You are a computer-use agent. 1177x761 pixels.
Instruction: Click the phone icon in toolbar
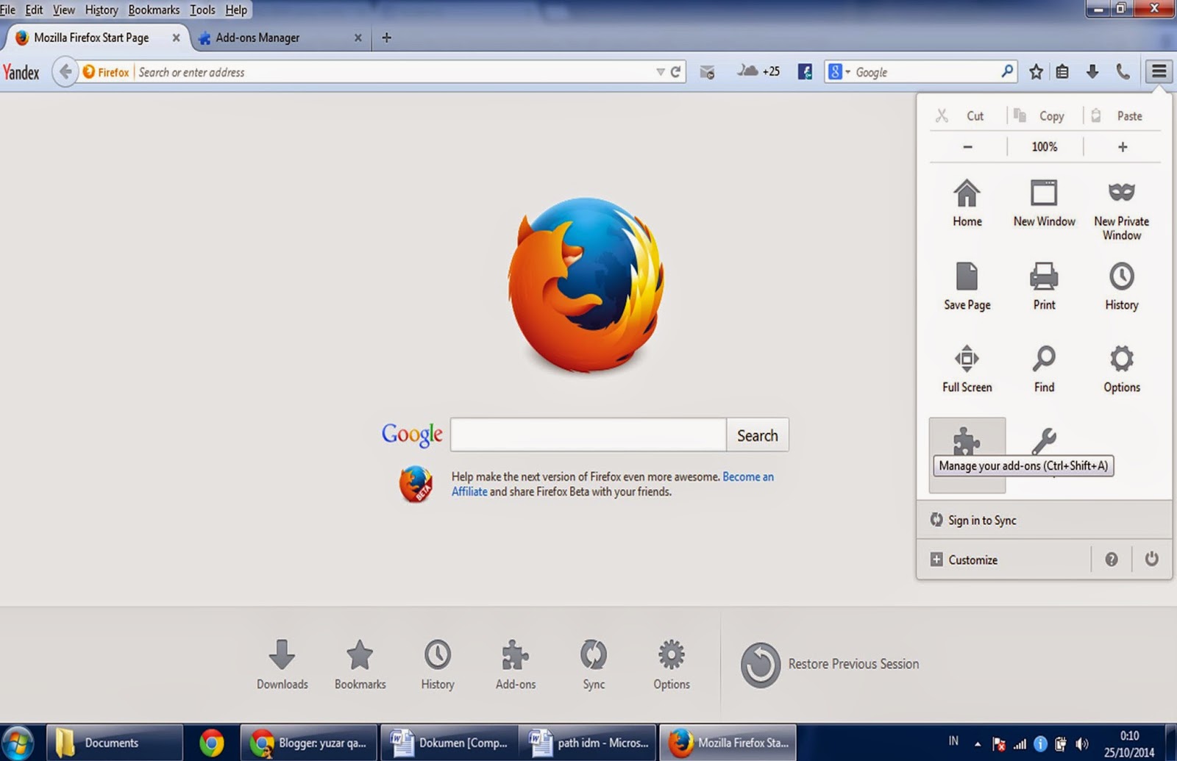coord(1123,71)
